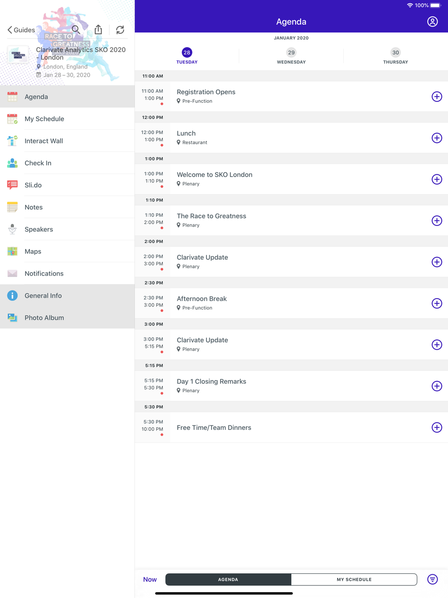This screenshot has width=448, height=598.
Task: Click the Speakers microphone icon
Action: [x=13, y=229]
